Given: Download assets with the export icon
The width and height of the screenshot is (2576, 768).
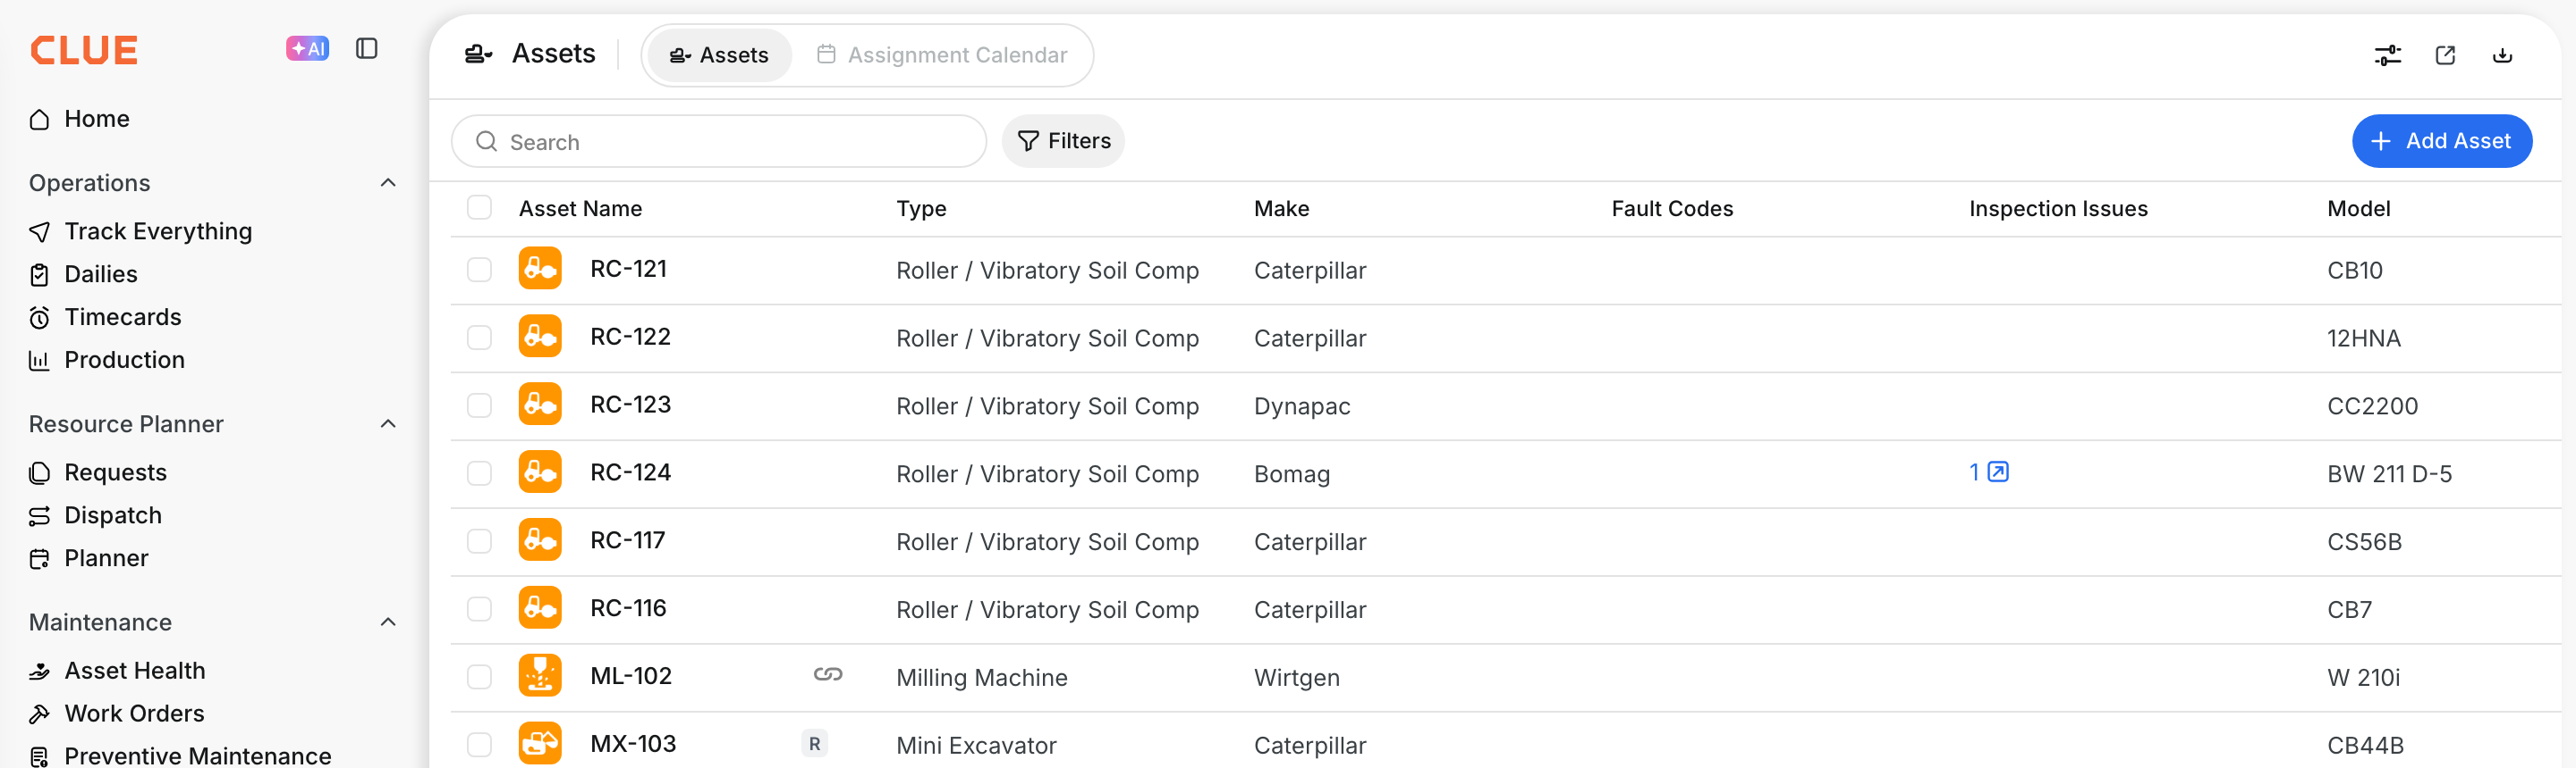Looking at the screenshot, I should [x=2502, y=56].
